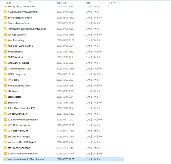Select the PathSmoothing v1.8.11 folder name
Image resolution: width=171 pixels, height=164 pixels.
pyautogui.click(x=20, y=69)
